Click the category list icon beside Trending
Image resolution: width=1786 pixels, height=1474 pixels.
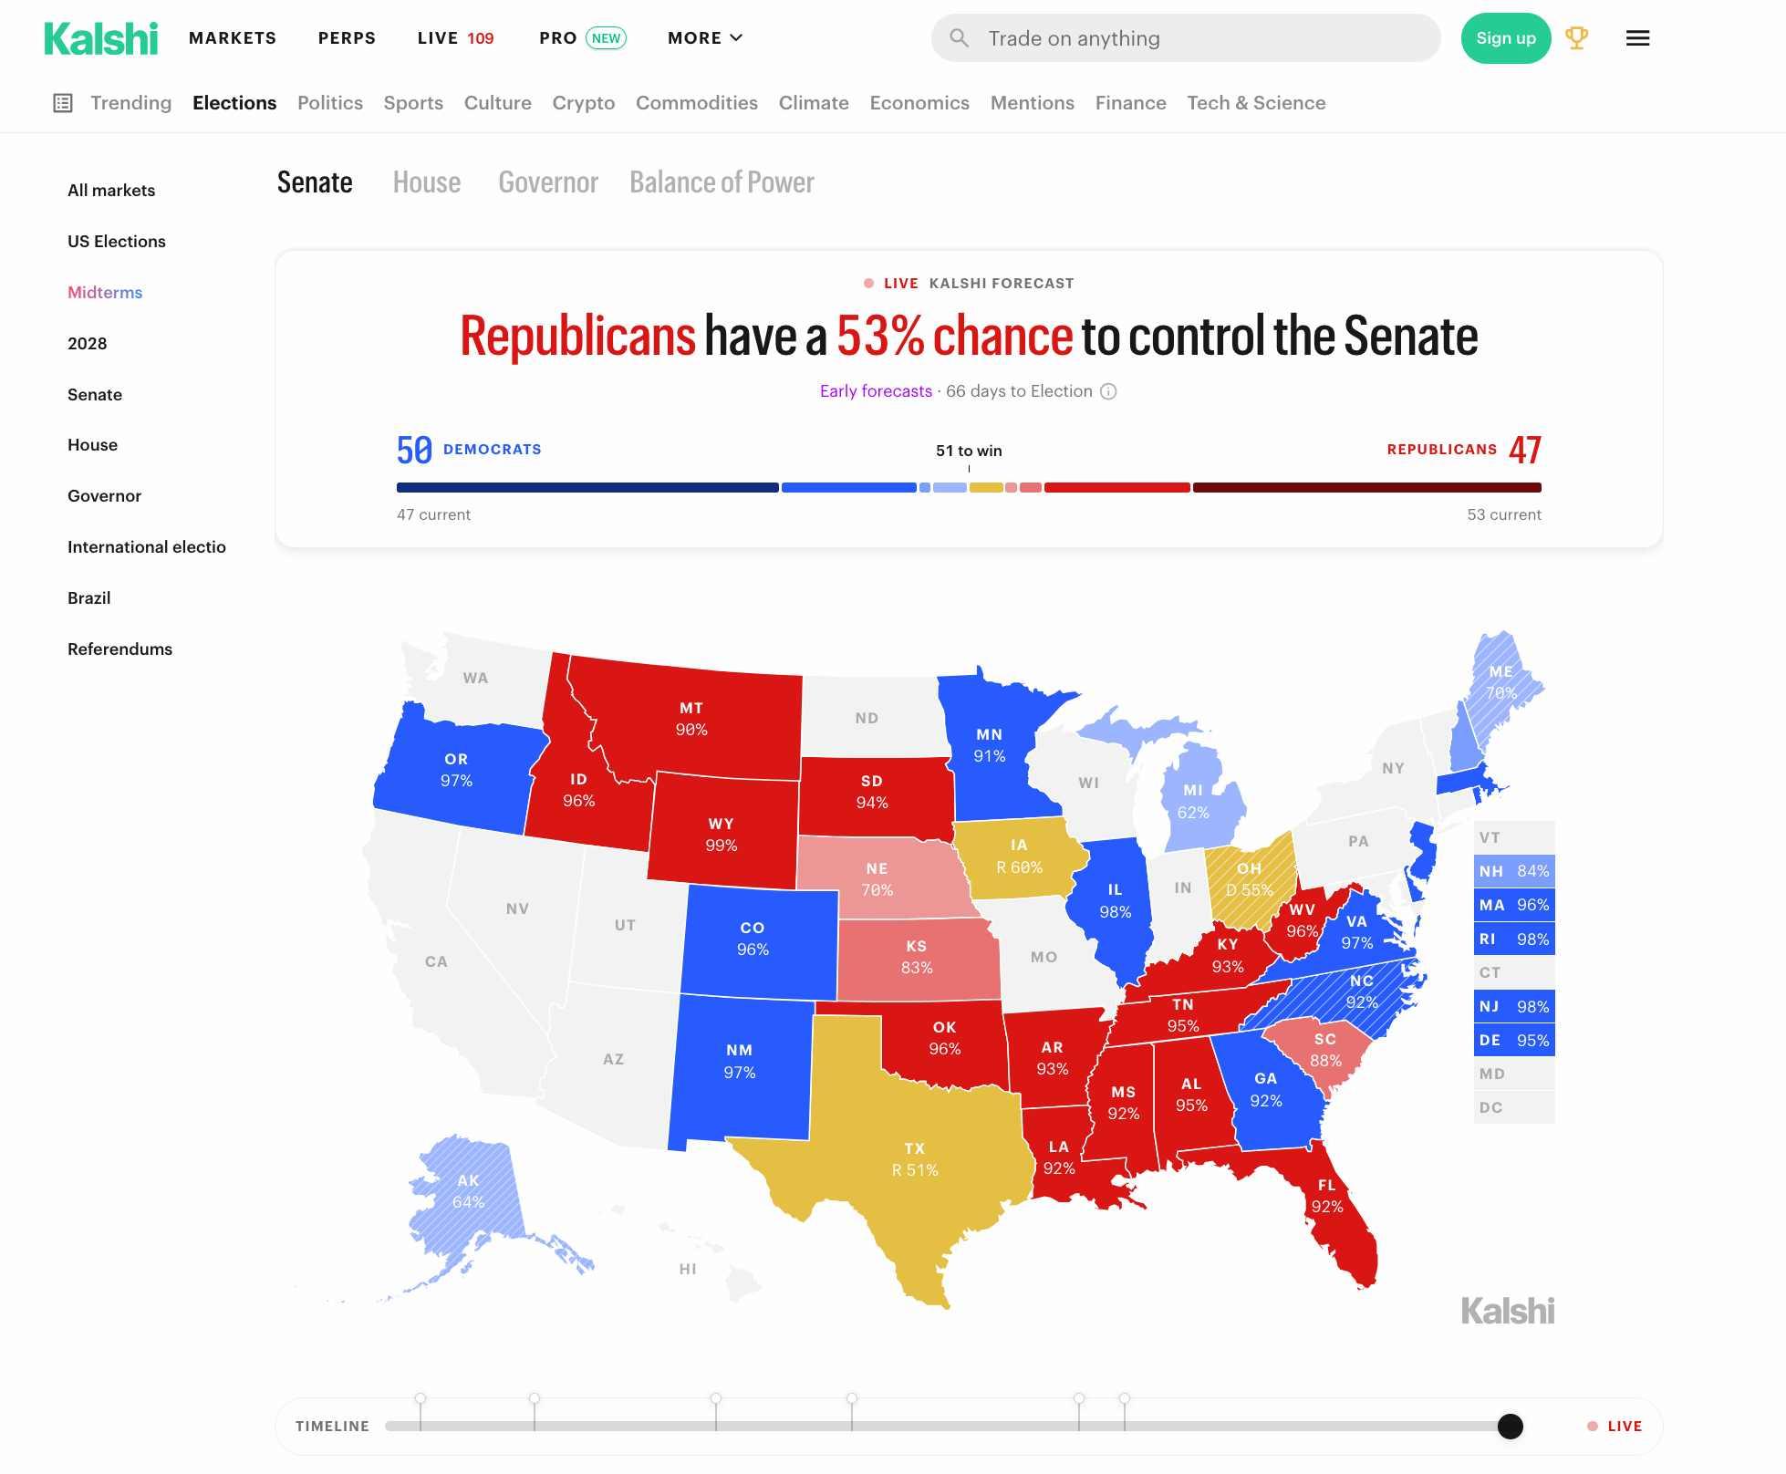point(63,103)
